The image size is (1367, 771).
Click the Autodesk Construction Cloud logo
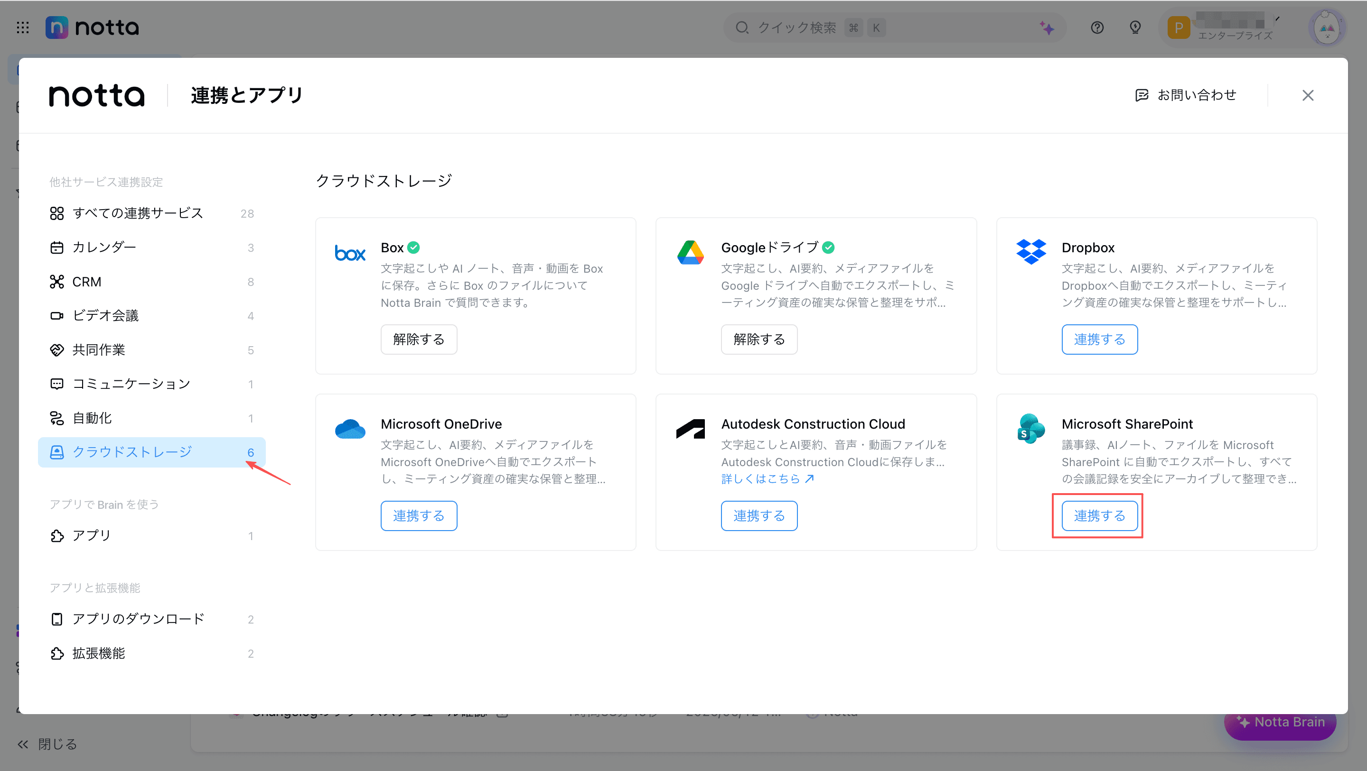pos(691,429)
